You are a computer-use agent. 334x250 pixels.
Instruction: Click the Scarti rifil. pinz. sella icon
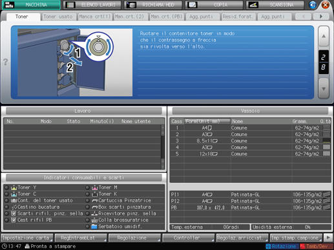click(14, 213)
